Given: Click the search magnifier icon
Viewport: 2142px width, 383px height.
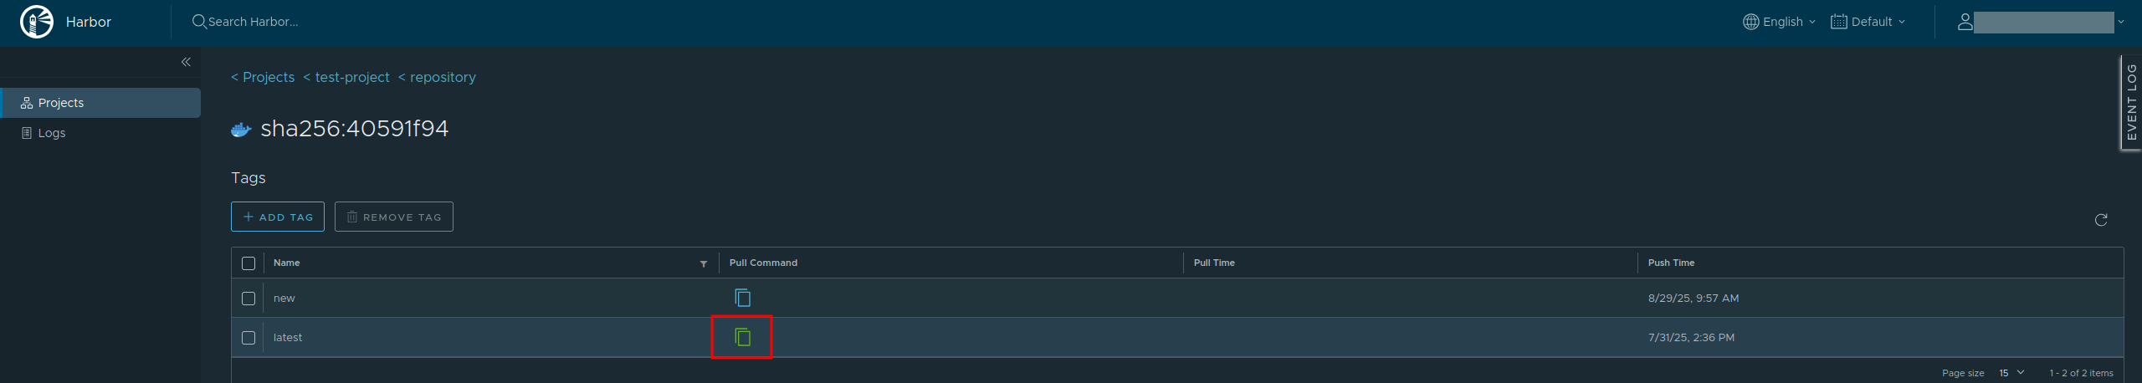Looking at the screenshot, I should pos(199,22).
